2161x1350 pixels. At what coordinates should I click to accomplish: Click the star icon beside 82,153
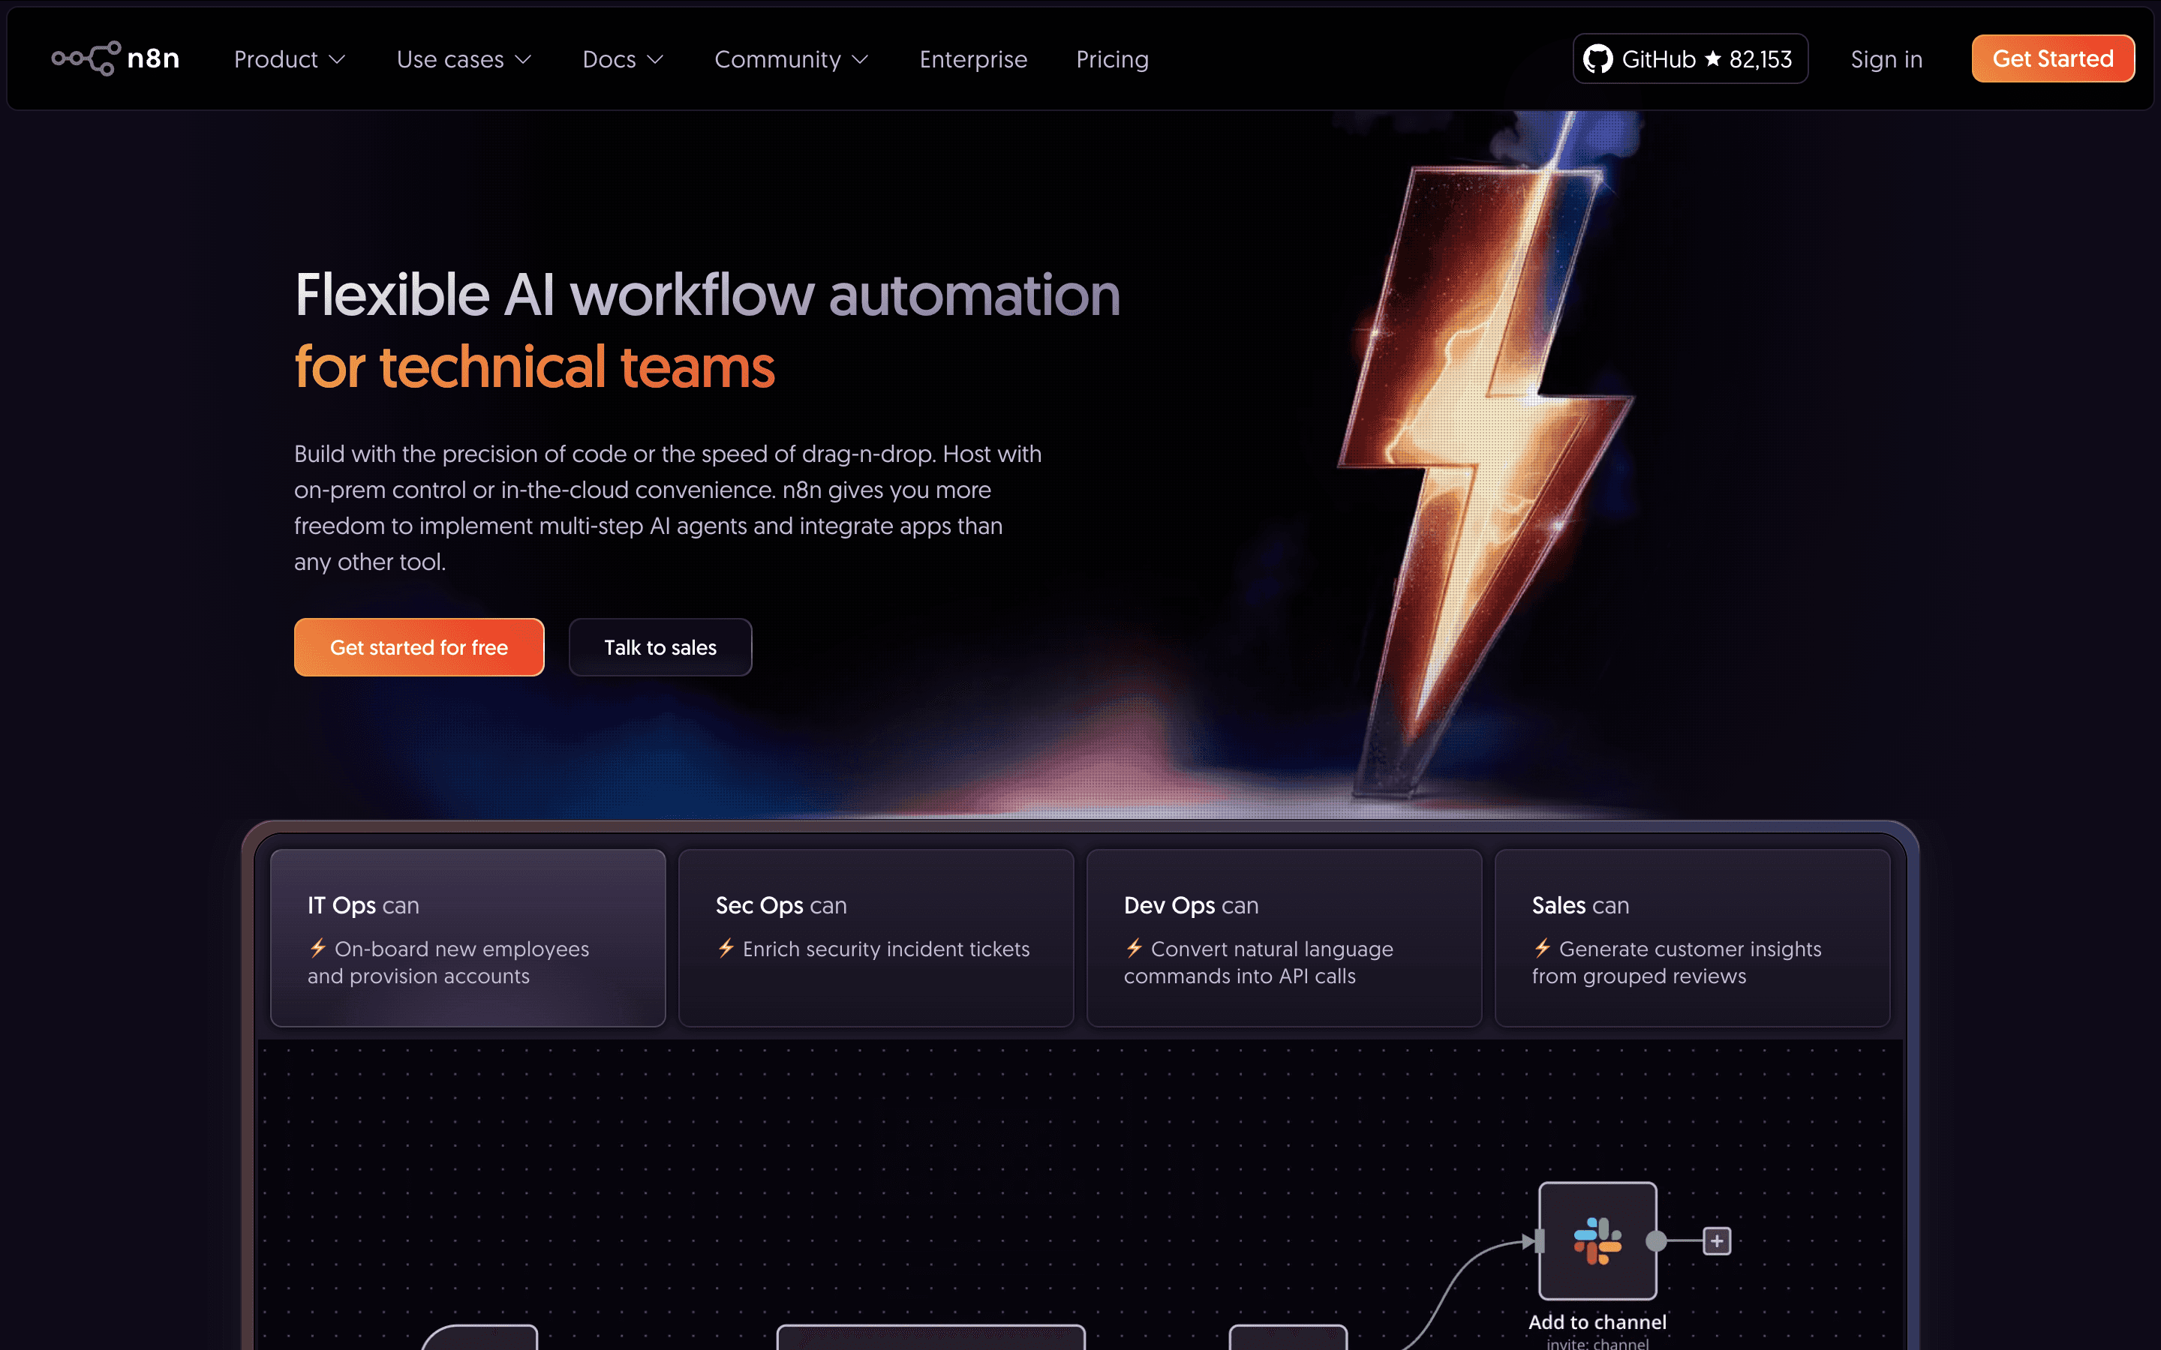click(1712, 58)
